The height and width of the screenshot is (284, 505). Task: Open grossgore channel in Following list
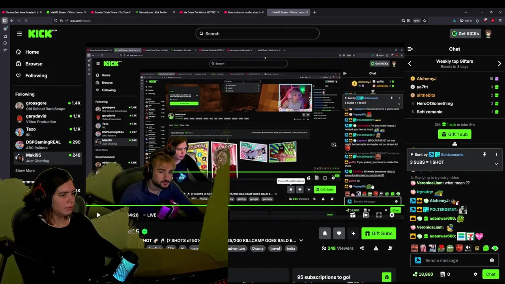tap(48, 106)
